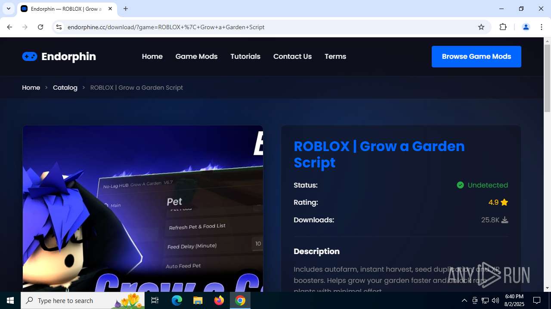
Task: Launch Firefox from the taskbar
Action: [219, 300]
